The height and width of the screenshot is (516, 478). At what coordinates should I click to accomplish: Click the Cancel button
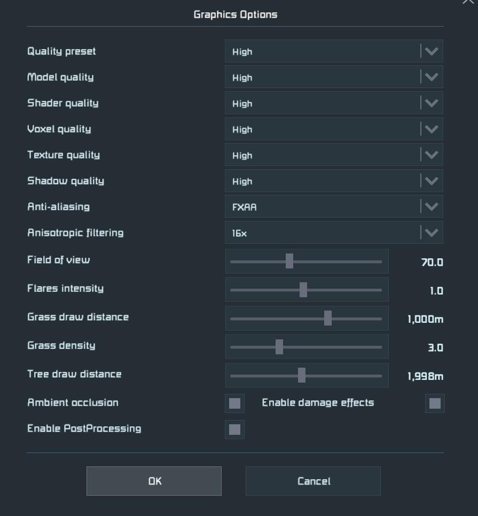pos(313,481)
